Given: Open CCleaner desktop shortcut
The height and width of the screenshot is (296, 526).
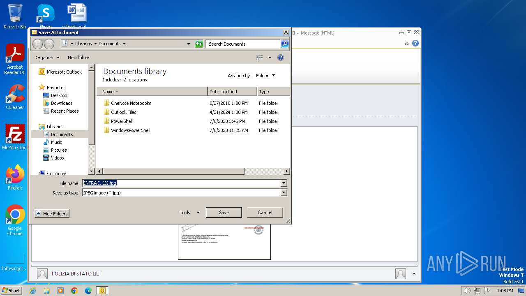Looking at the screenshot, I should [15, 97].
